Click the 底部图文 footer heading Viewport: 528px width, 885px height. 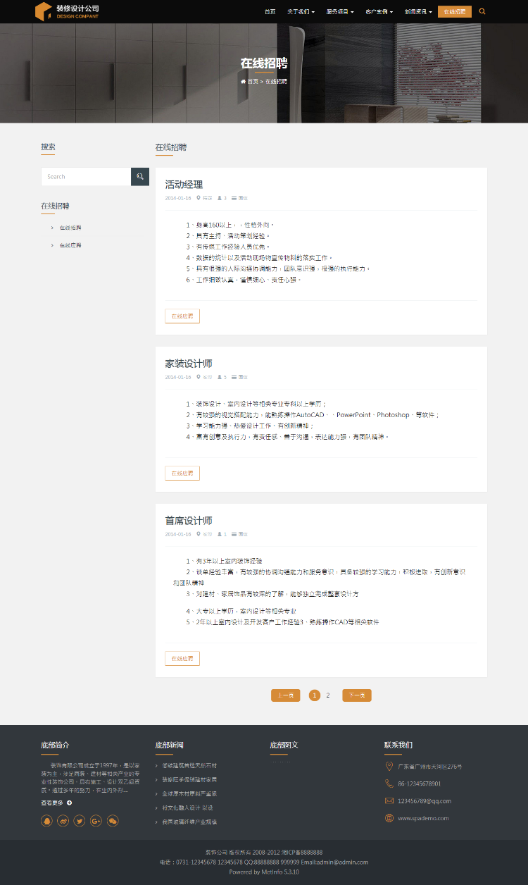[x=284, y=745]
